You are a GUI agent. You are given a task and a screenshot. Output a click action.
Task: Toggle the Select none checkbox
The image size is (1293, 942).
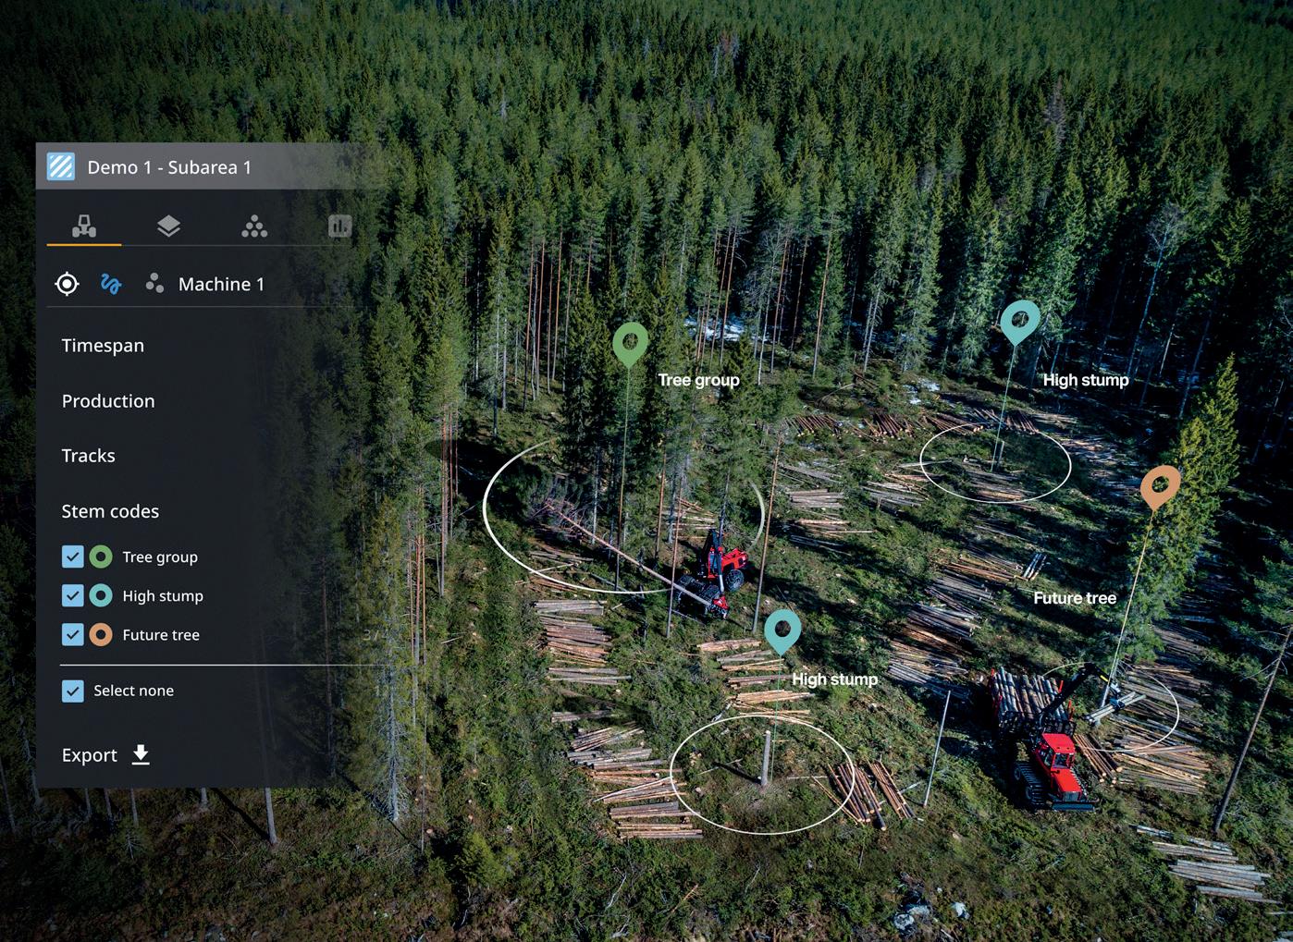click(x=72, y=691)
